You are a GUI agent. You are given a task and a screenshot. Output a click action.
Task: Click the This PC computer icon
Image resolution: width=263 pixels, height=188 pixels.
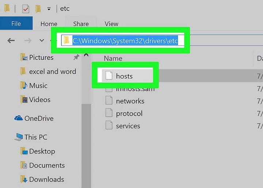19,137
